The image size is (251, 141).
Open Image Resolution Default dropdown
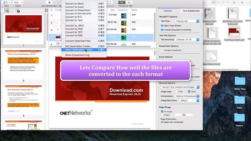click(x=189, y=100)
